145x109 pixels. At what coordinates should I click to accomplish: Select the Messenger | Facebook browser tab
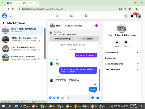pyautogui.click(x=22, y=3)
